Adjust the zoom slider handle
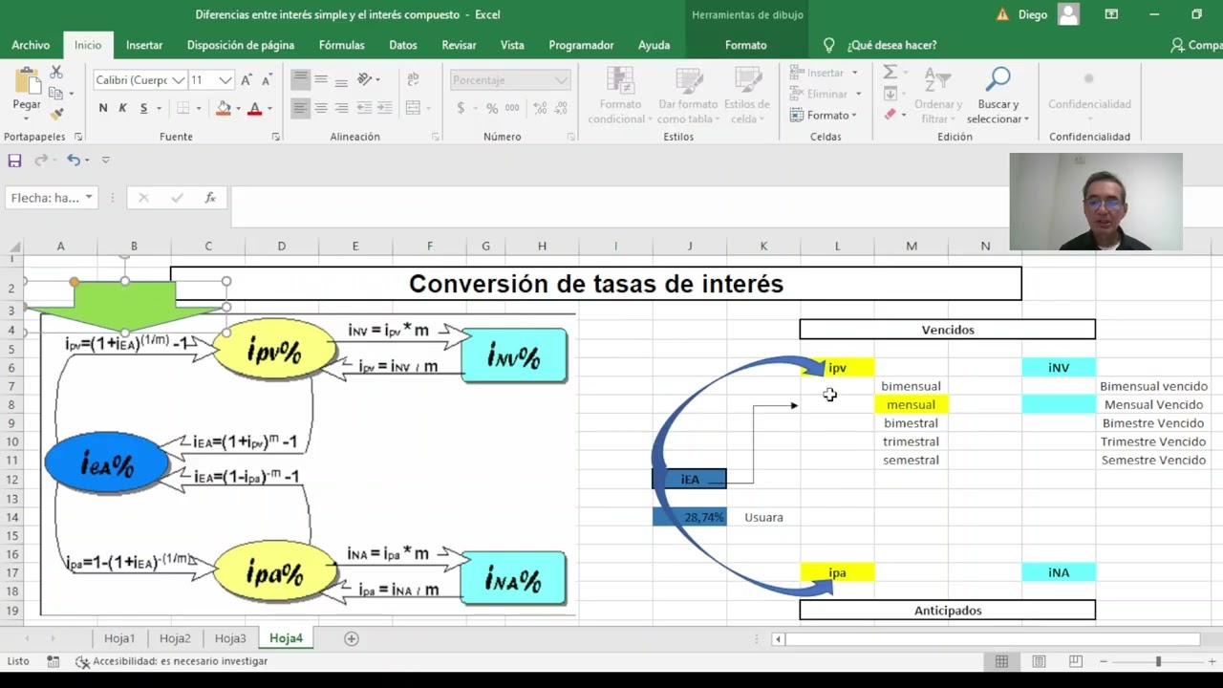This screenshot has height=688, width=1223. pos(1158,661)
